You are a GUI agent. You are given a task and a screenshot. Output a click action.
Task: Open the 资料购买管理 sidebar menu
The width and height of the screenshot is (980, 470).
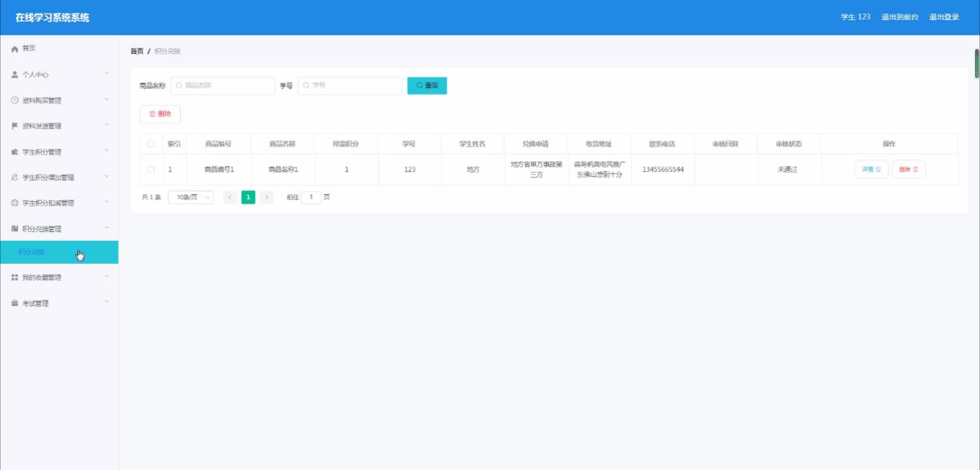(x=59, y=101)
